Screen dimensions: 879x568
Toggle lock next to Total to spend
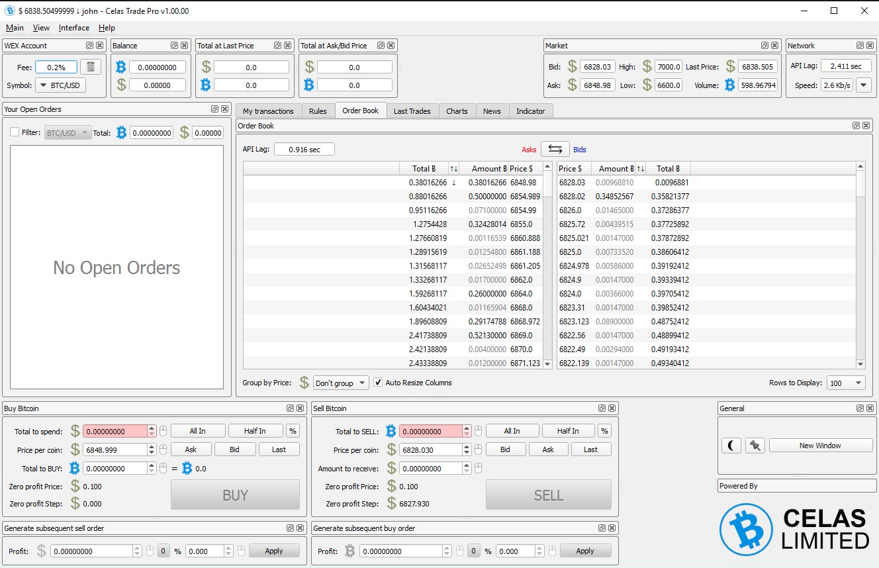tap(163, 431)
